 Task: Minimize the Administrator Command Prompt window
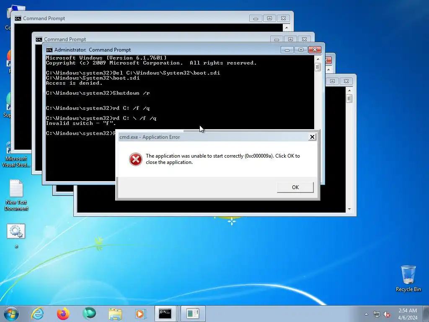[x=287, y=50]
